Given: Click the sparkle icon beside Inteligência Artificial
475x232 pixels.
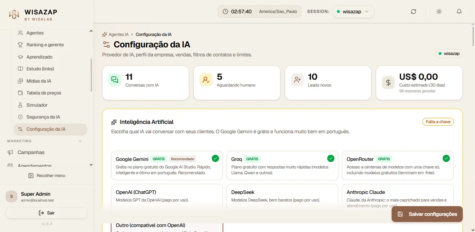Looking at the screenshot, I should (114, 122).
